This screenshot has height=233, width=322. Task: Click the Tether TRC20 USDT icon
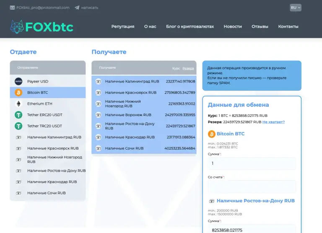point(18,126)
